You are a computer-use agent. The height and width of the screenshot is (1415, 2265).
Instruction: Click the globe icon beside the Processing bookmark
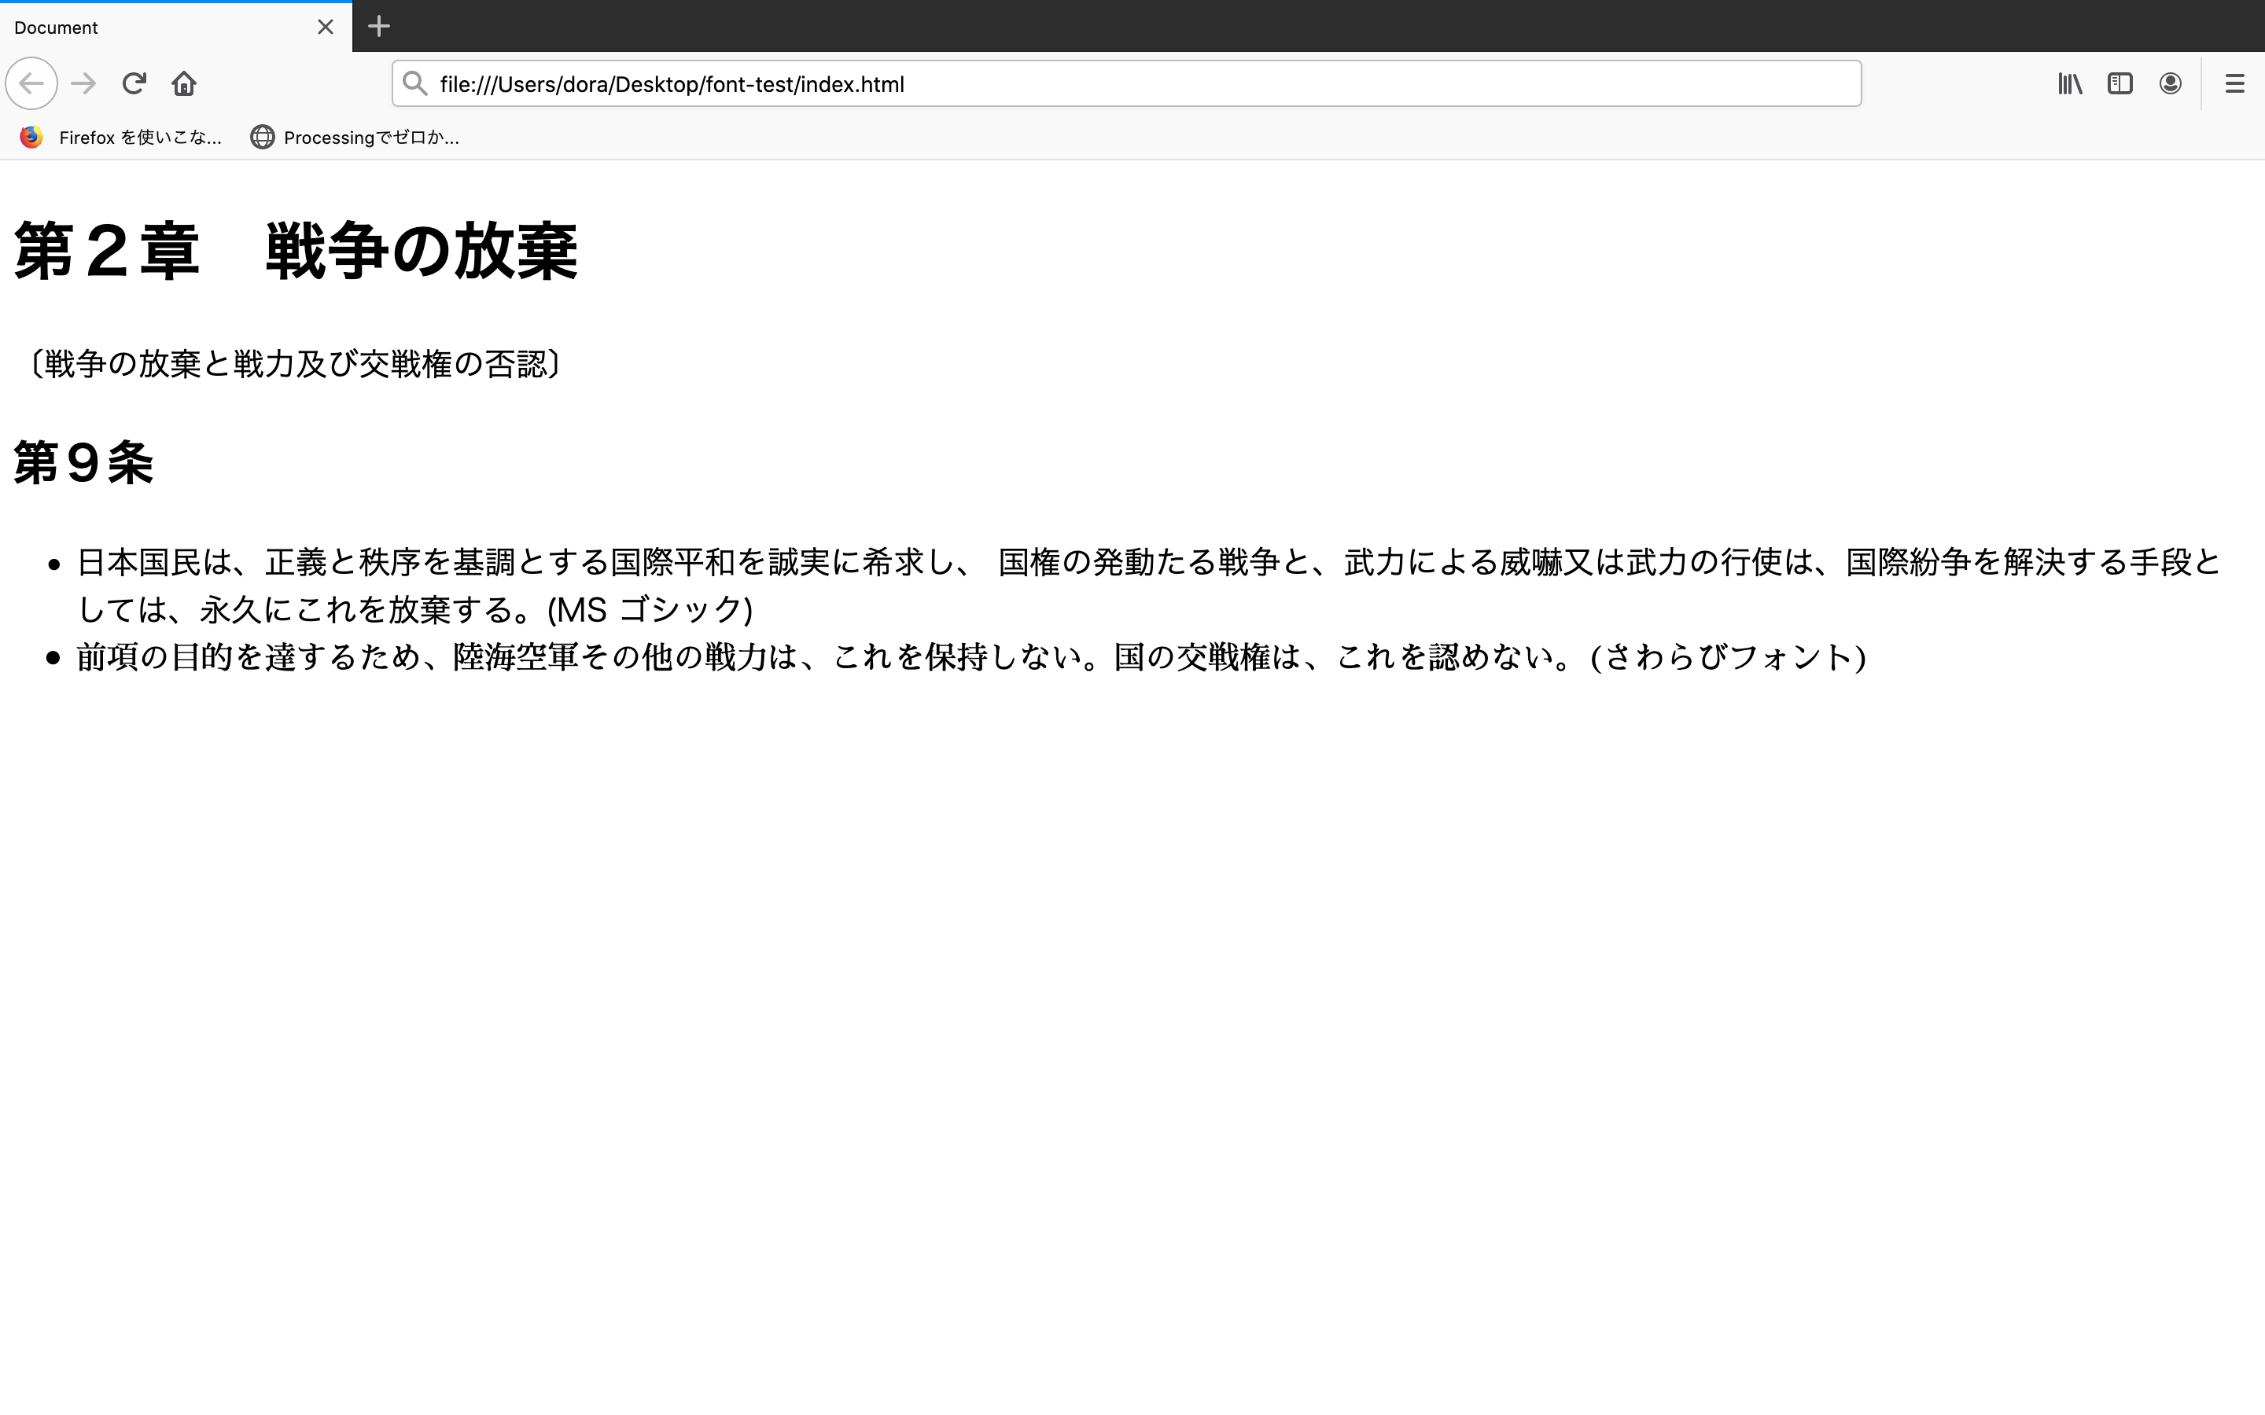262,137
